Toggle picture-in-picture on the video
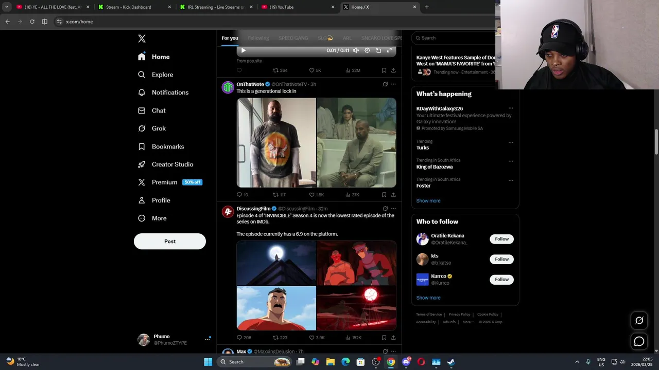This screenshot has width=659, height=370. (x=378, y=50)
